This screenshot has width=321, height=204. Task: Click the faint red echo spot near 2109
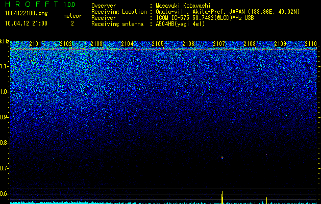pyautogui.click(x=266, y=155)
